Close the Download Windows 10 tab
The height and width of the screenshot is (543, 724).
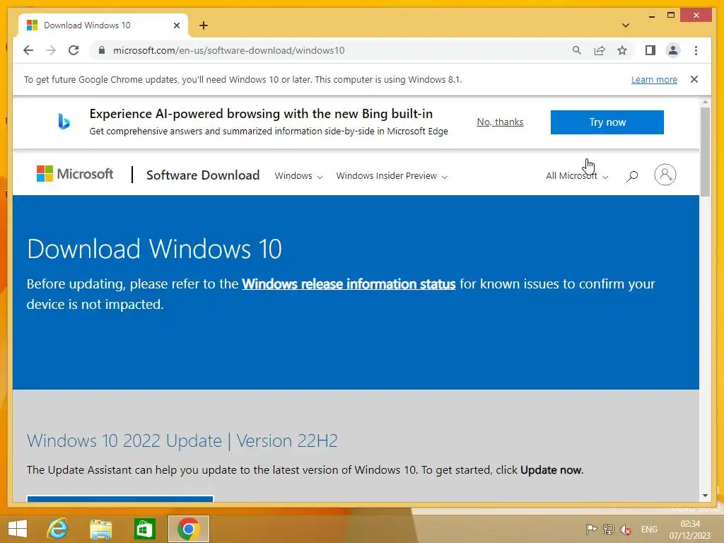176,25
